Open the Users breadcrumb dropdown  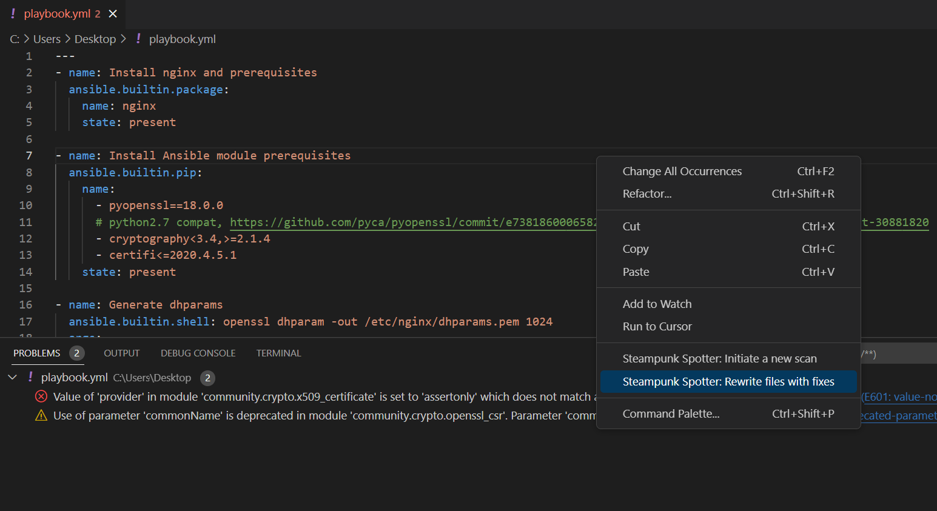(x=47, y=39)
